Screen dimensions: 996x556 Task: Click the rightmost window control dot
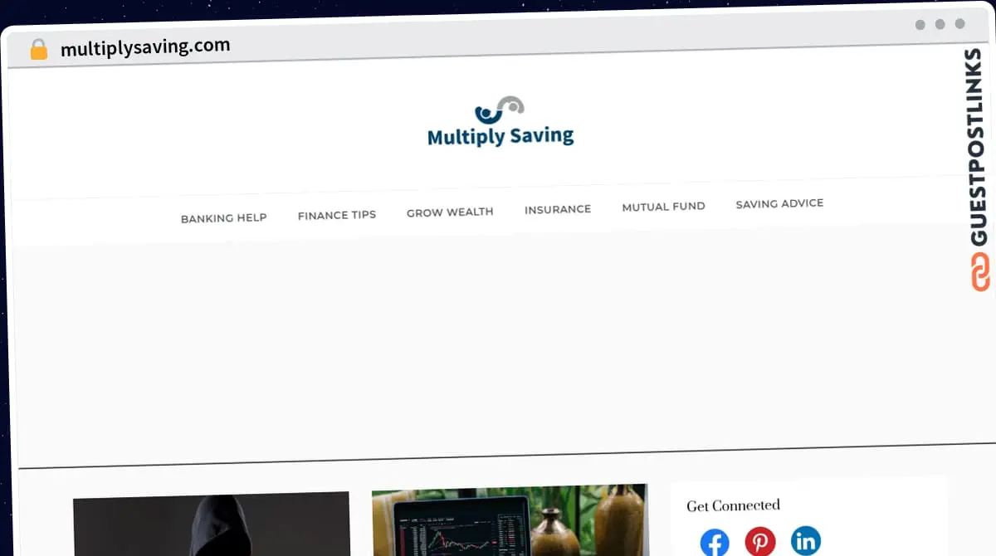(x=959, y=25)
